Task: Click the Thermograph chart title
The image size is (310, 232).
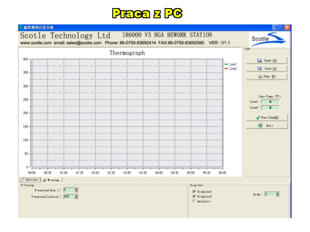Action: 127,53
